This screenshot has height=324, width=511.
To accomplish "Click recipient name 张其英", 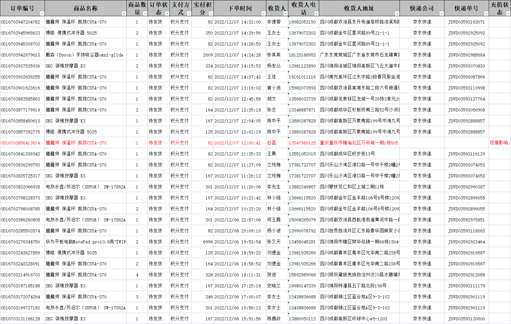I will [274, 55].
